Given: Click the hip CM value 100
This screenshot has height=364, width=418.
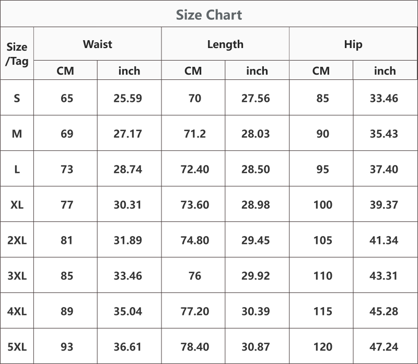Looking at the screenshot, I should (x=322, y=205).
